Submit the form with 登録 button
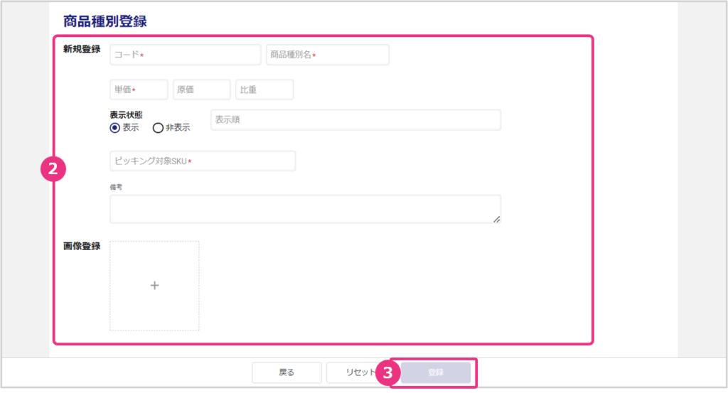Image resolution: width=728 pixels, height=393 pixels. coord(436,372)
